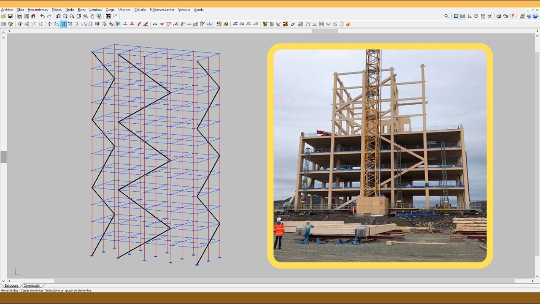Toggle the highlighted copy elements tool

(63, 24)
